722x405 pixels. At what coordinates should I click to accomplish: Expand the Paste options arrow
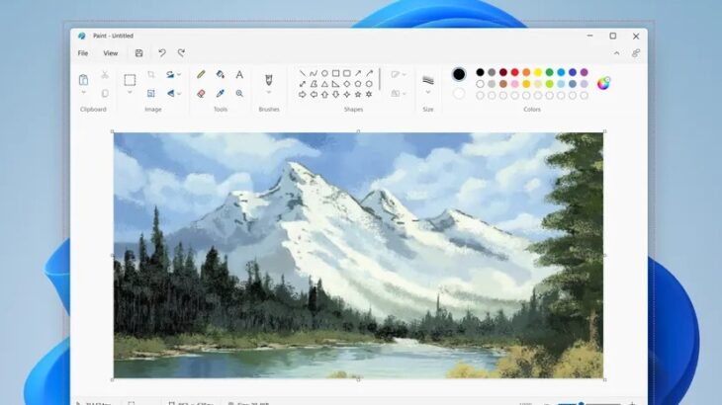click(x=83, y=94)
